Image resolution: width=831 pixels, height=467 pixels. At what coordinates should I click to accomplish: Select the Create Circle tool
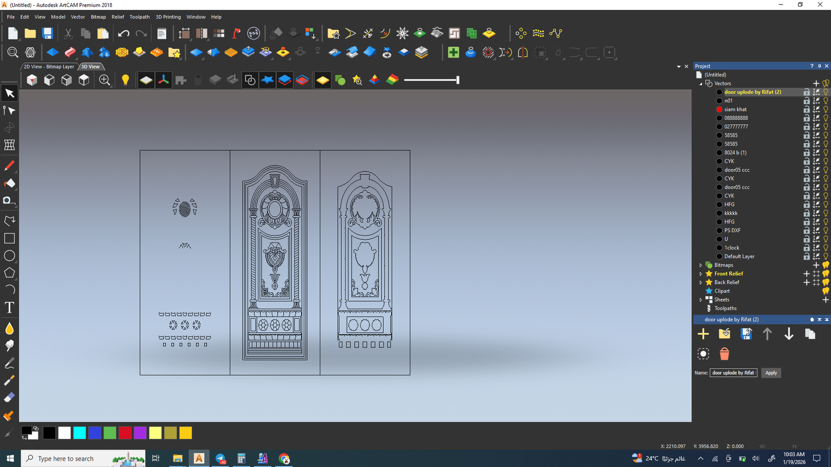point(9,256)
